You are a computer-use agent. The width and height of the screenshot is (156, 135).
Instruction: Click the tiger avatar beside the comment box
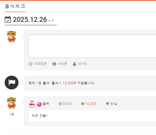point(11,37)
